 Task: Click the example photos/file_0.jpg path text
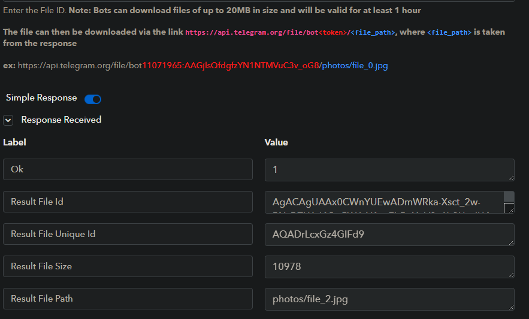tap(355, 65)
